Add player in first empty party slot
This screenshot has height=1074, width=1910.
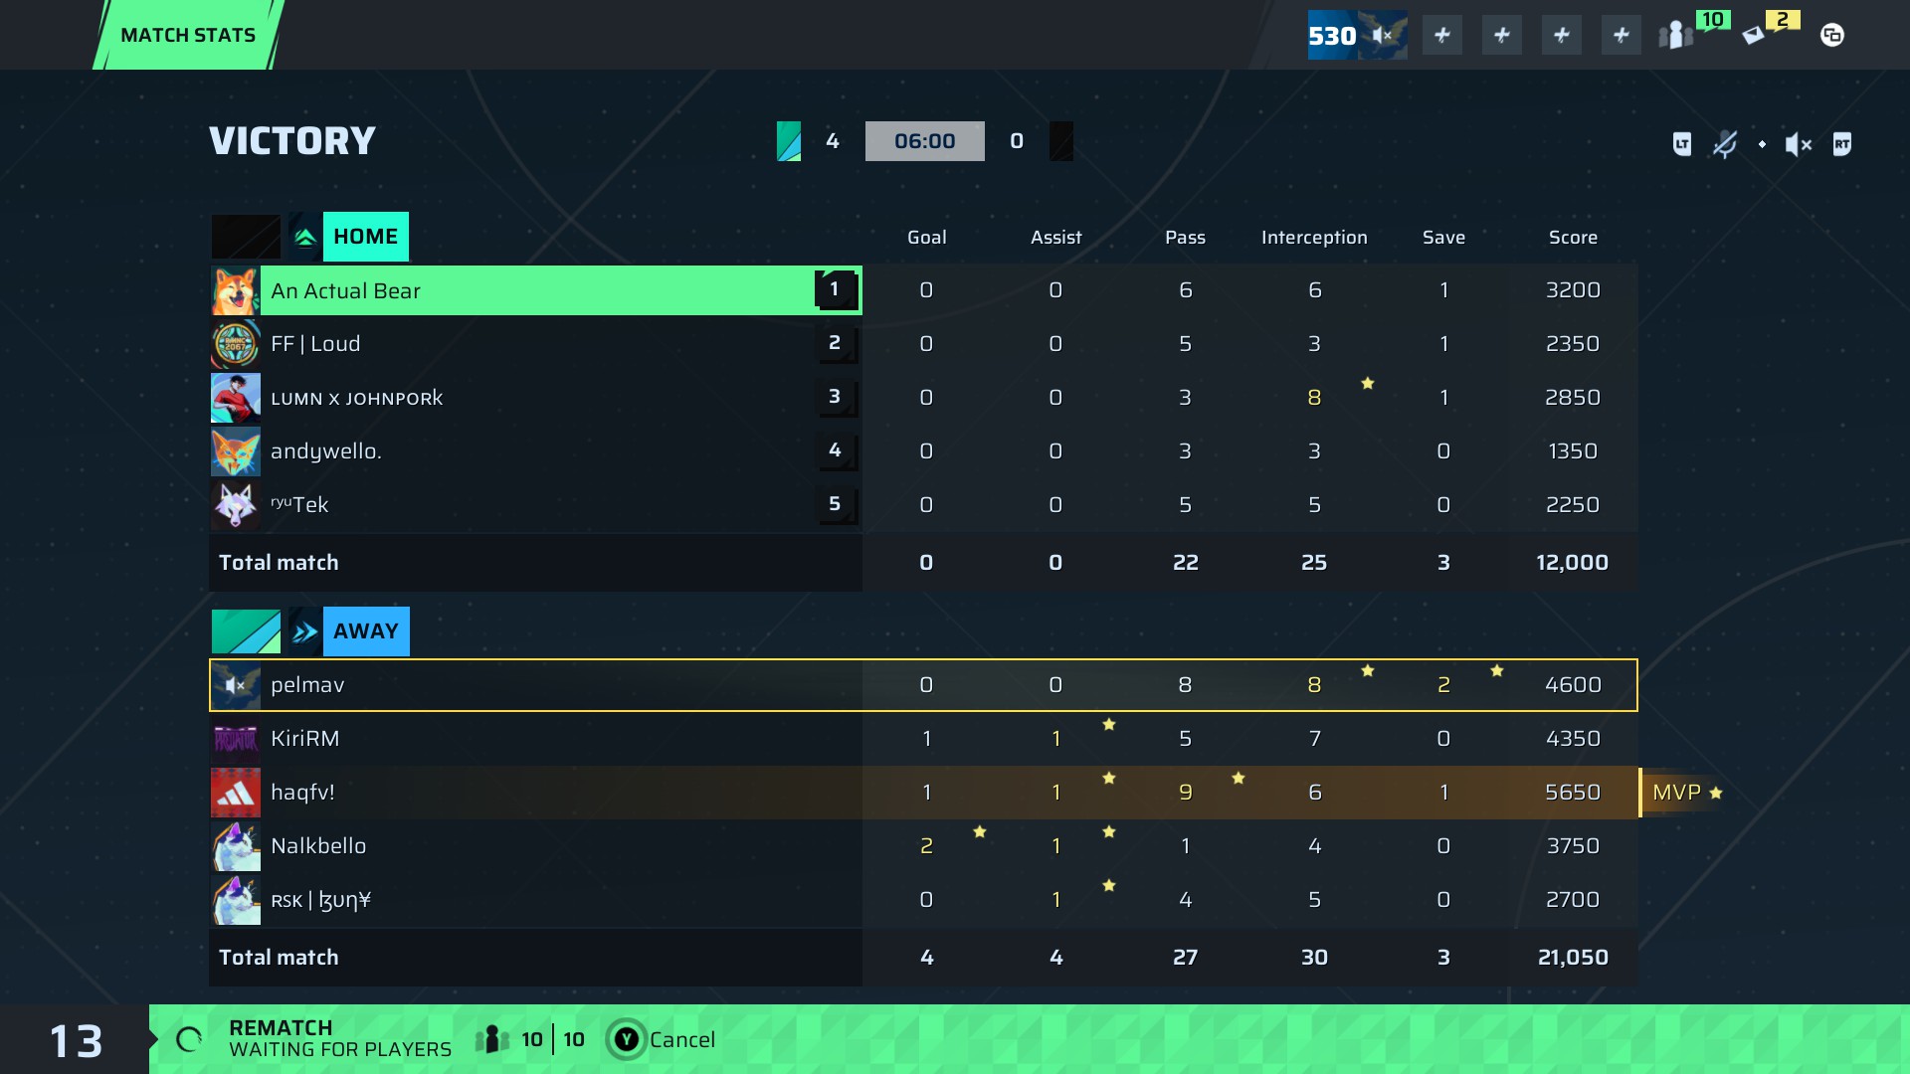(x=1442, y=36)
